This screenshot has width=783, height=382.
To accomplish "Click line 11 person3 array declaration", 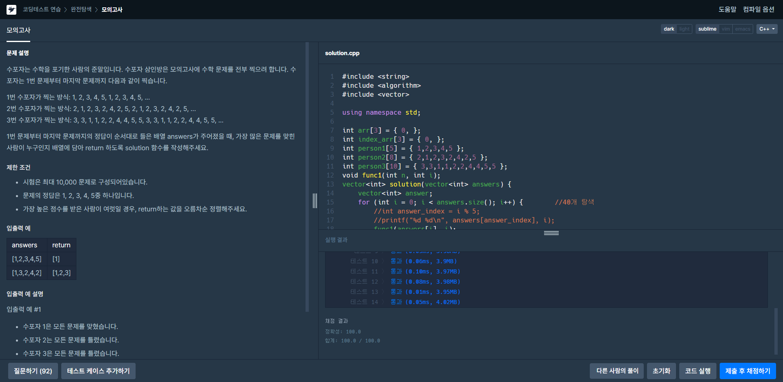I will coord(425,167).
